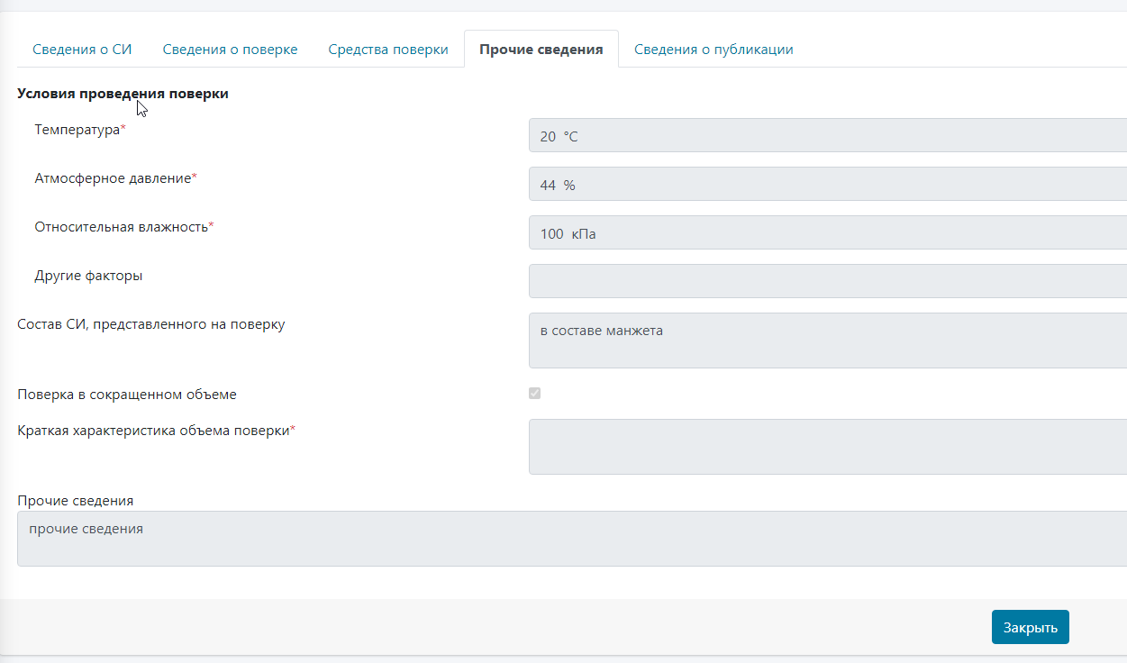Click the field with value 100 кПа
This screenshot has height=663, width=1127.
tap(827, 233)
